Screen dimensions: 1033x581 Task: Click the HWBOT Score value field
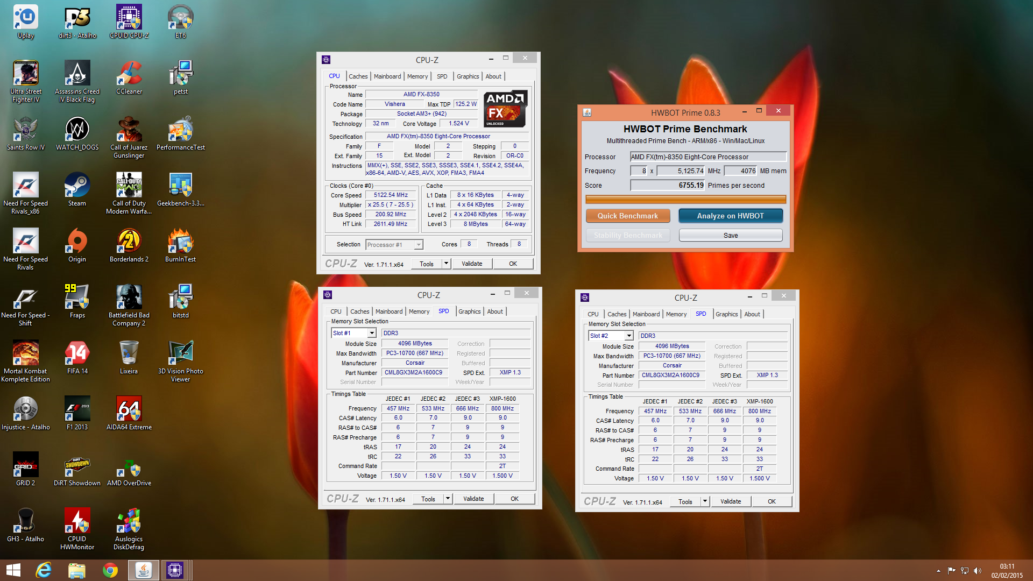tap(667, 185)
